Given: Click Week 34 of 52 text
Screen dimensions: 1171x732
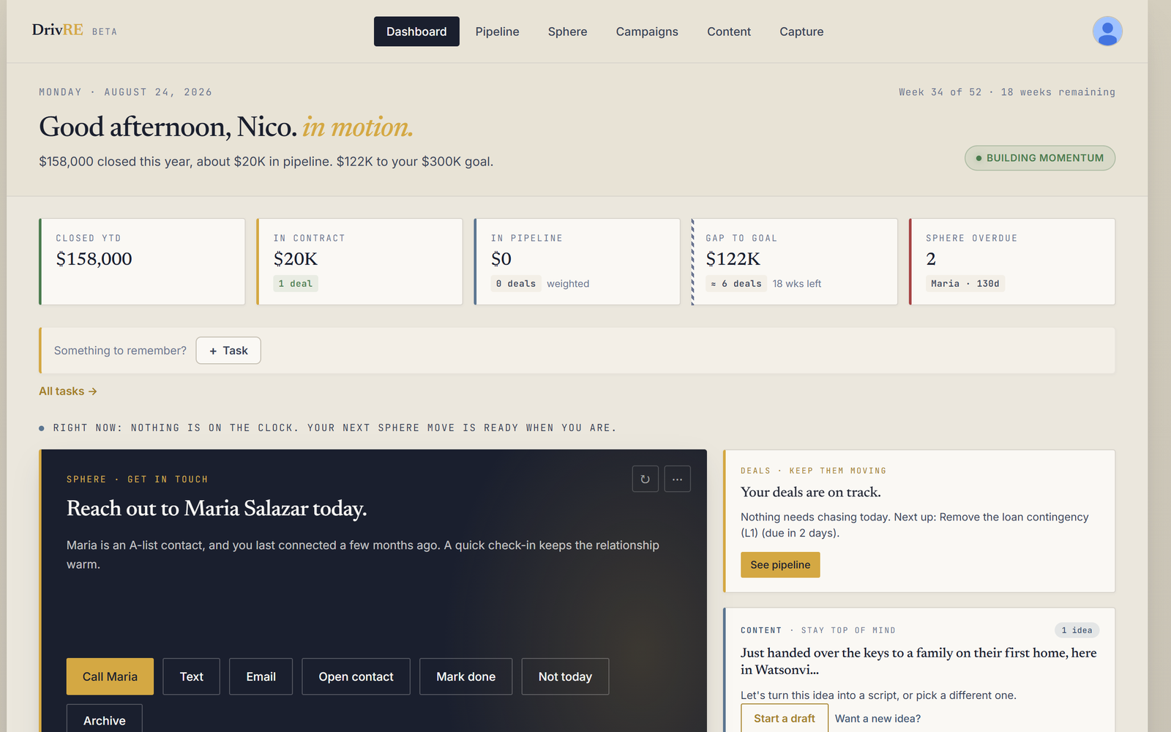Looking at the screenshot, I should [940, 92].
